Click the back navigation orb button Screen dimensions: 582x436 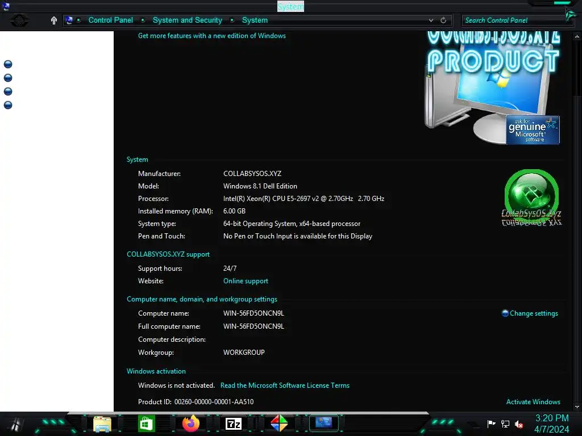pos(19,20)
